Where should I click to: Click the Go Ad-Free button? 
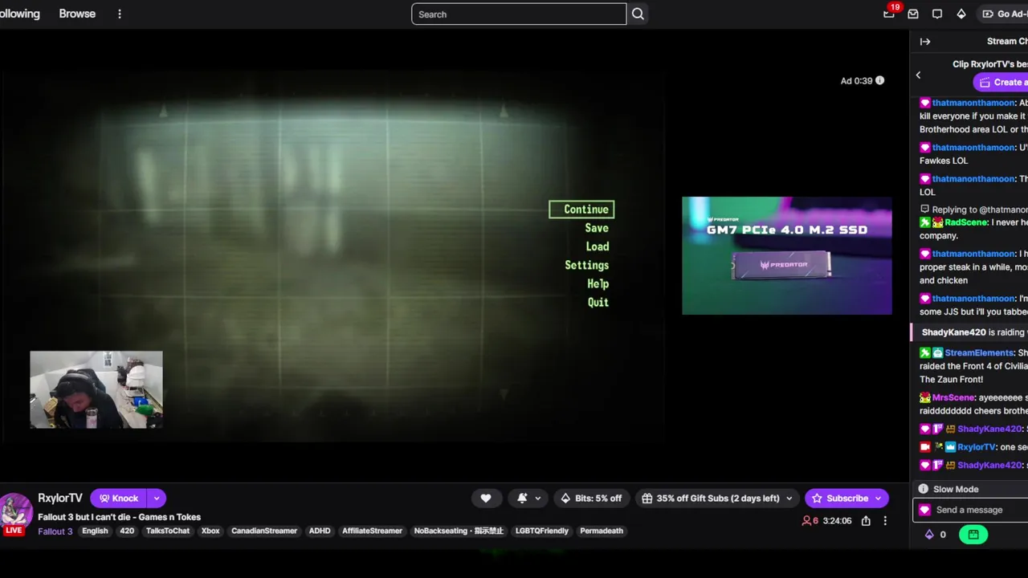[x=1003, y=14]
